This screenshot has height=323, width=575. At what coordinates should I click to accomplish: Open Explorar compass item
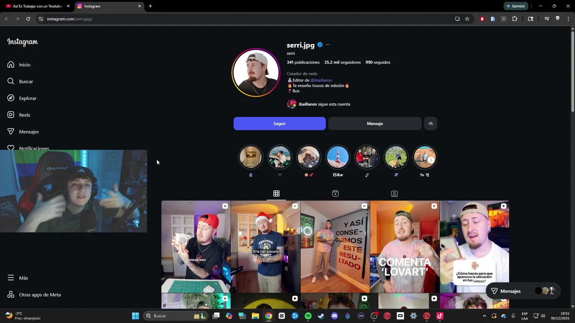point(22,98)
